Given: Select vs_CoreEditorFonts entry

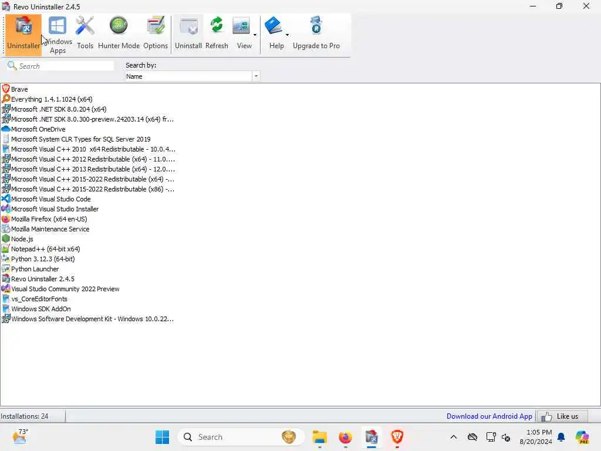Looking at the screenshot, I should click(x=35, y=298).
